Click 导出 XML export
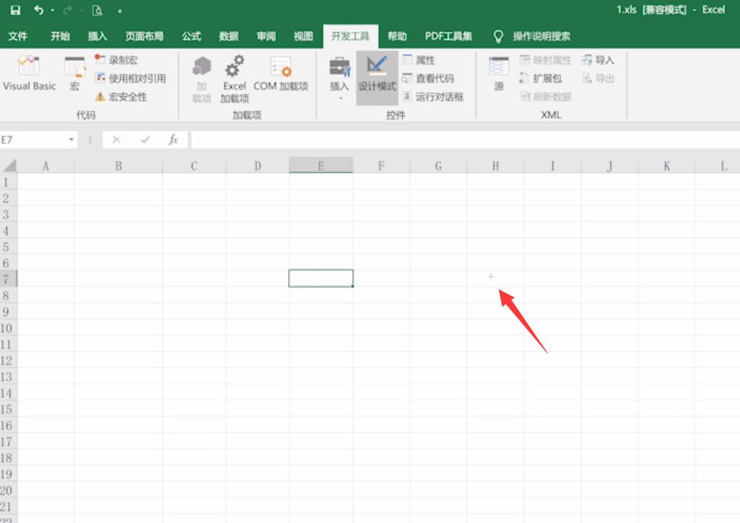The image size is (740, 523). click(x=598, y=78)
